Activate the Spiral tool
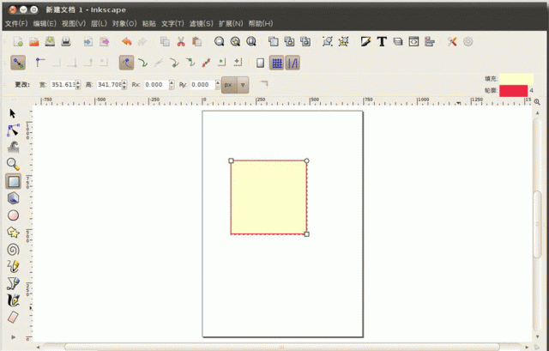The height and width of the screenshot is (351, 549). (x=13, y=249)
